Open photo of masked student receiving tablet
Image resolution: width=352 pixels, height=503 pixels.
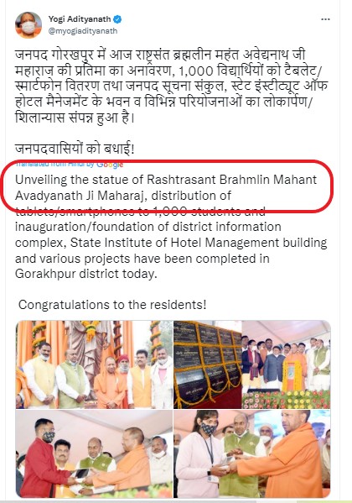pos(251,453)
